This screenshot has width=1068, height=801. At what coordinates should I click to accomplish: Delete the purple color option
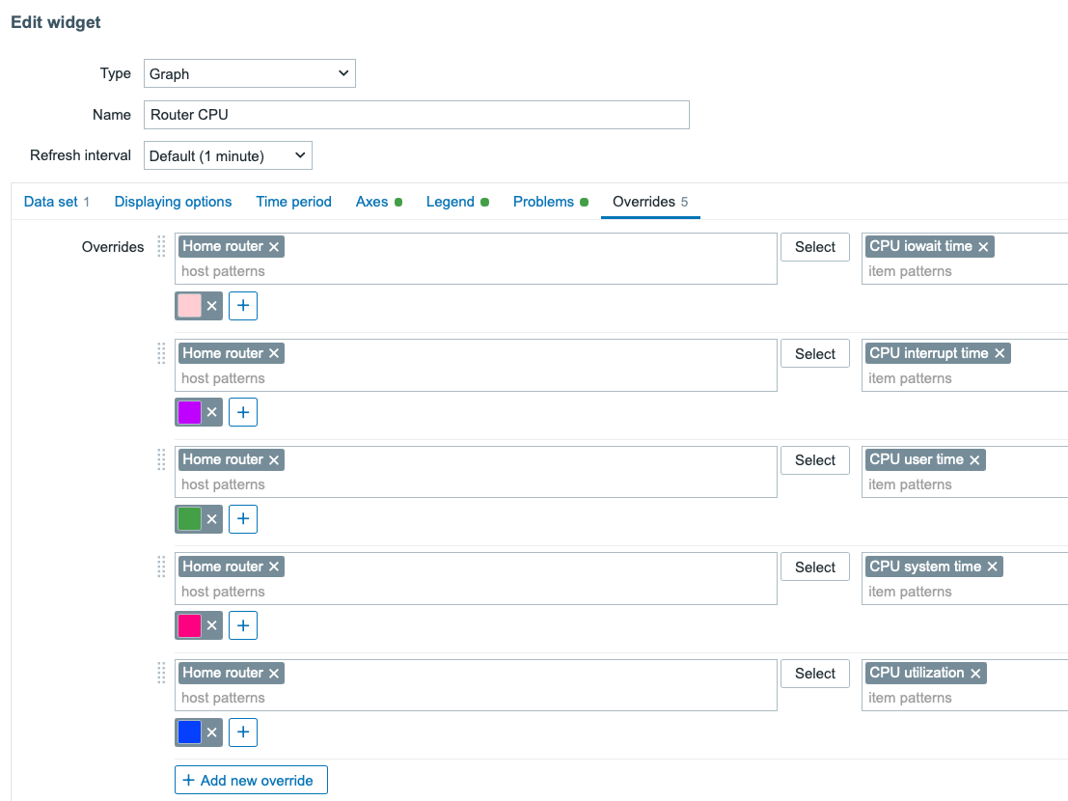click(x=212, y=413)
